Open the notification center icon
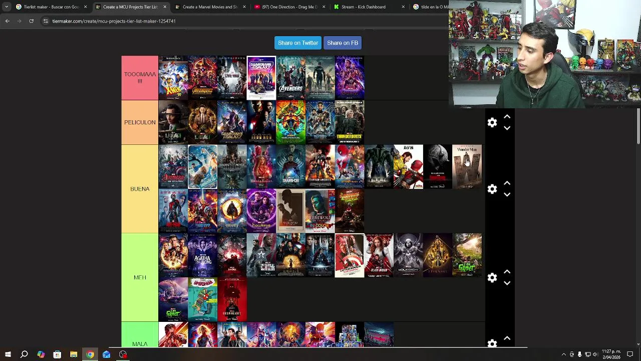The width and height of the screenshot is (641, 361). [x=630, y=354]
